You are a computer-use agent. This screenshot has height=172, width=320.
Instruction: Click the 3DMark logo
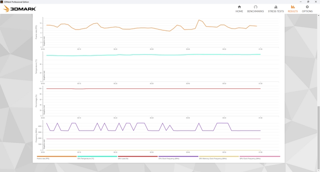tap(20, 9)
